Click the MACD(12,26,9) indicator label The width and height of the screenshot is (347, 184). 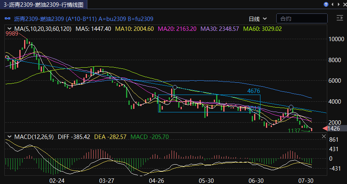(x=32, y=137)
